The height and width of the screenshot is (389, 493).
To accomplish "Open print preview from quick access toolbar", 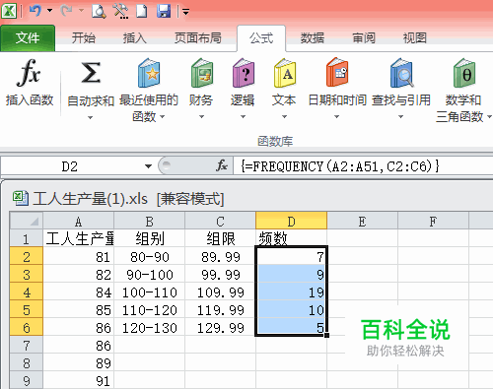I will 99,11.
